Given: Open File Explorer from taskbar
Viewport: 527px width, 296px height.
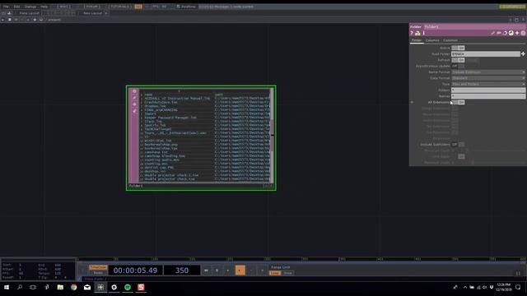Looking at the screenshot, I should point(60,287).
